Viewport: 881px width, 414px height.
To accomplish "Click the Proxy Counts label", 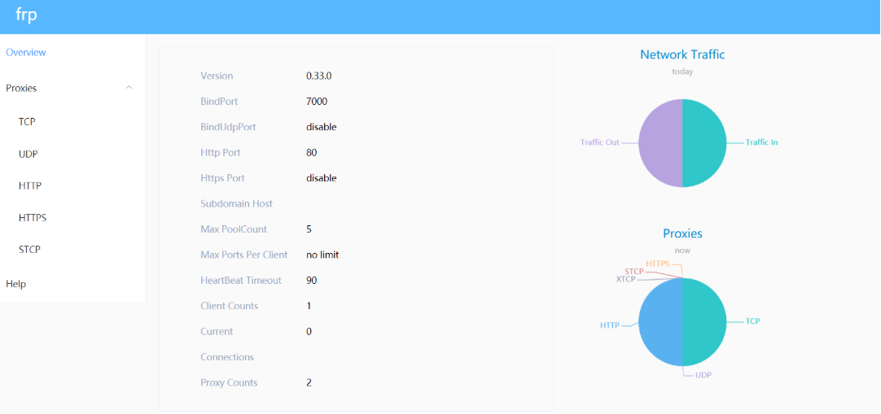I will (x=229, y=382).
